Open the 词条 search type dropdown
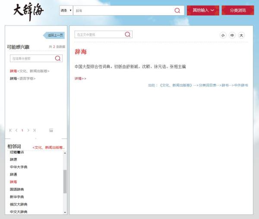Viewport: 259px width, 219px height. click(x=66, y=10)
